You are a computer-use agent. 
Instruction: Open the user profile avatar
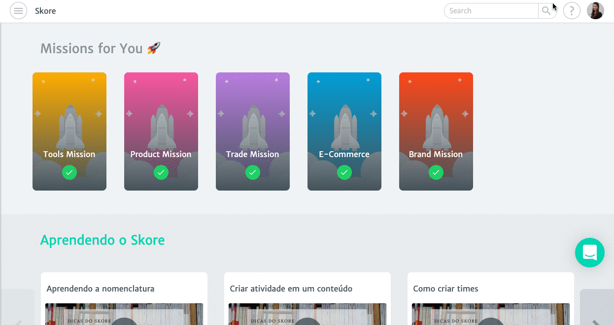click(x=595, y=11)
